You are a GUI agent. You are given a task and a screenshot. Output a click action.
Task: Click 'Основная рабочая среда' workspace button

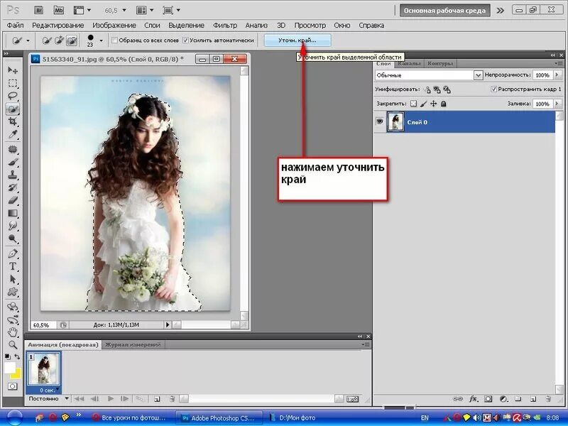click(444, 11)
